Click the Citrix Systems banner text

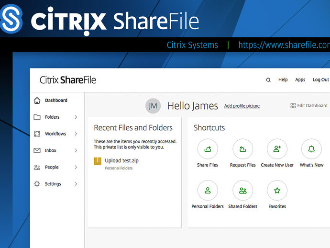point(192,45)
